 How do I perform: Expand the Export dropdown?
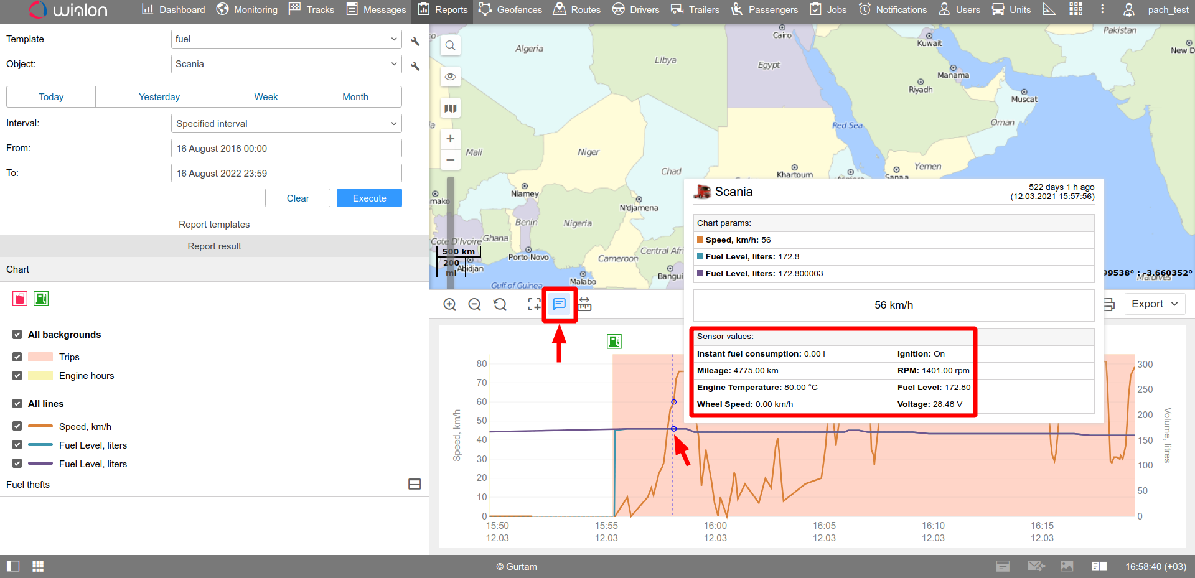[x=1155, y=304]
